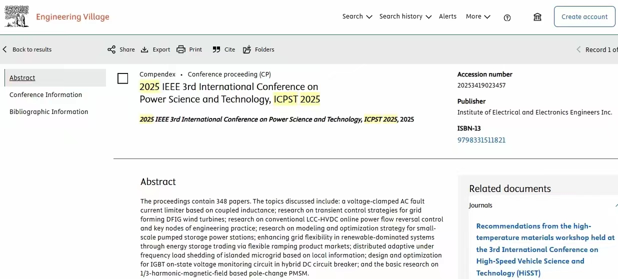Expand the Search dropdown menu
The height and width of the screenshot is (279, 618).
pyautogui.click(x=357, y=16)
